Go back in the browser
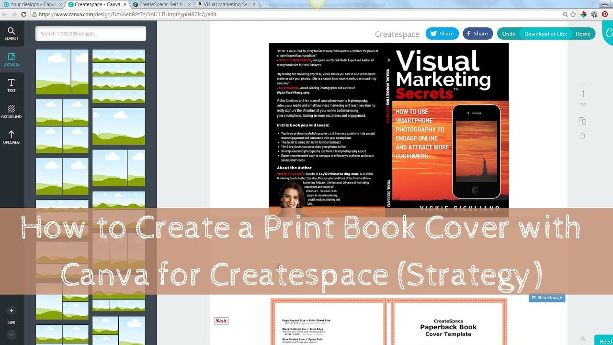This screenshot has height=345, width=613. pyautogui.click(x=5, y=14)
